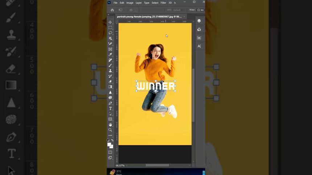The image size is (312, 175).
Task: Open the Filter menu
Action: click(x=163, y=3)
